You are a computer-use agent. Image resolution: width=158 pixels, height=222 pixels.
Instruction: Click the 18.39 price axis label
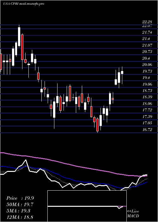(147, 97)
